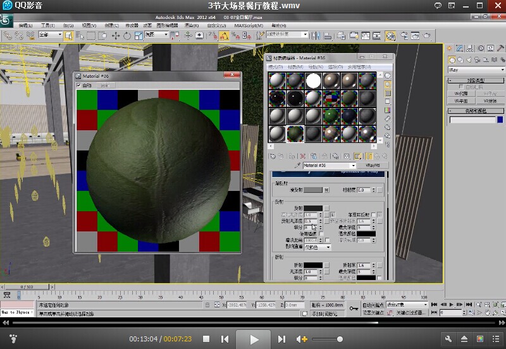506x349 pixels.
Task: Open Material Editor from the main toolbar
Action: pyautogui.click(x=390, y=36)
